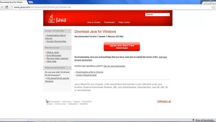Click the search magnifier icon

[168, 15]
